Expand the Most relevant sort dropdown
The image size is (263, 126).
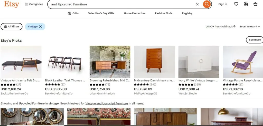[250, 26]
